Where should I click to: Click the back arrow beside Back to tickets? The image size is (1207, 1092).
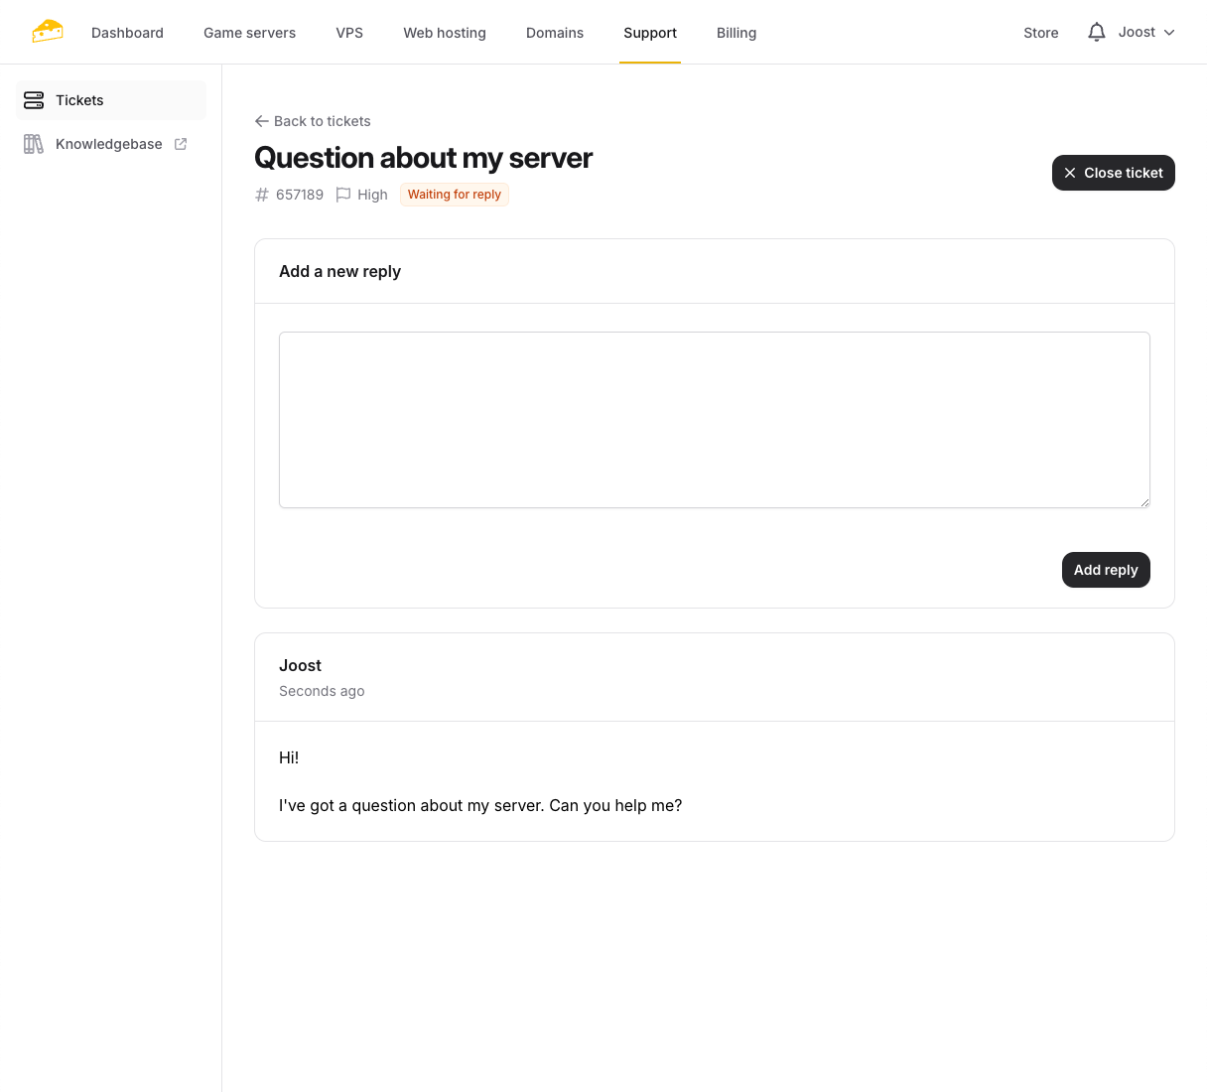pos(261,121)
